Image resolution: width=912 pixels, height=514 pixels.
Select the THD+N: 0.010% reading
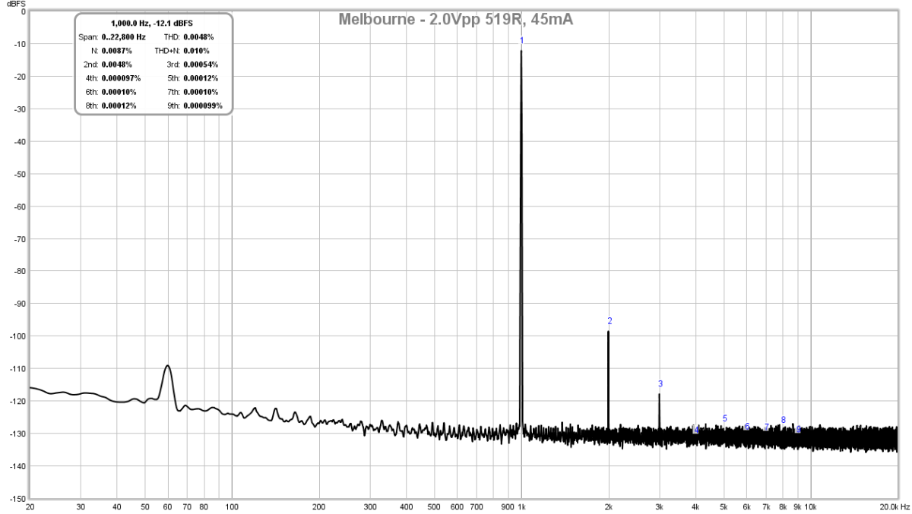(198, 50)
